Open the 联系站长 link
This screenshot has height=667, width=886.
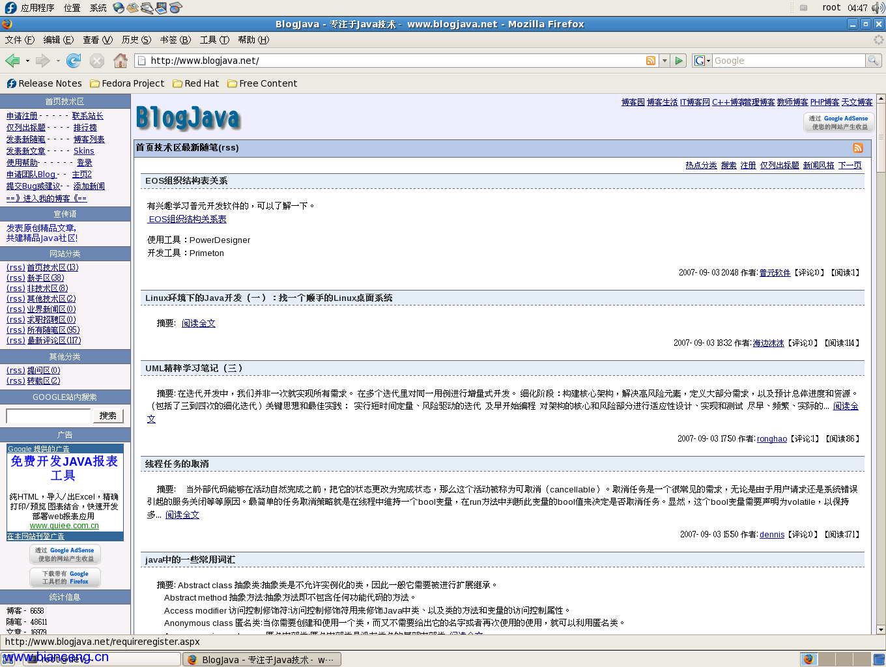point(87,116)
